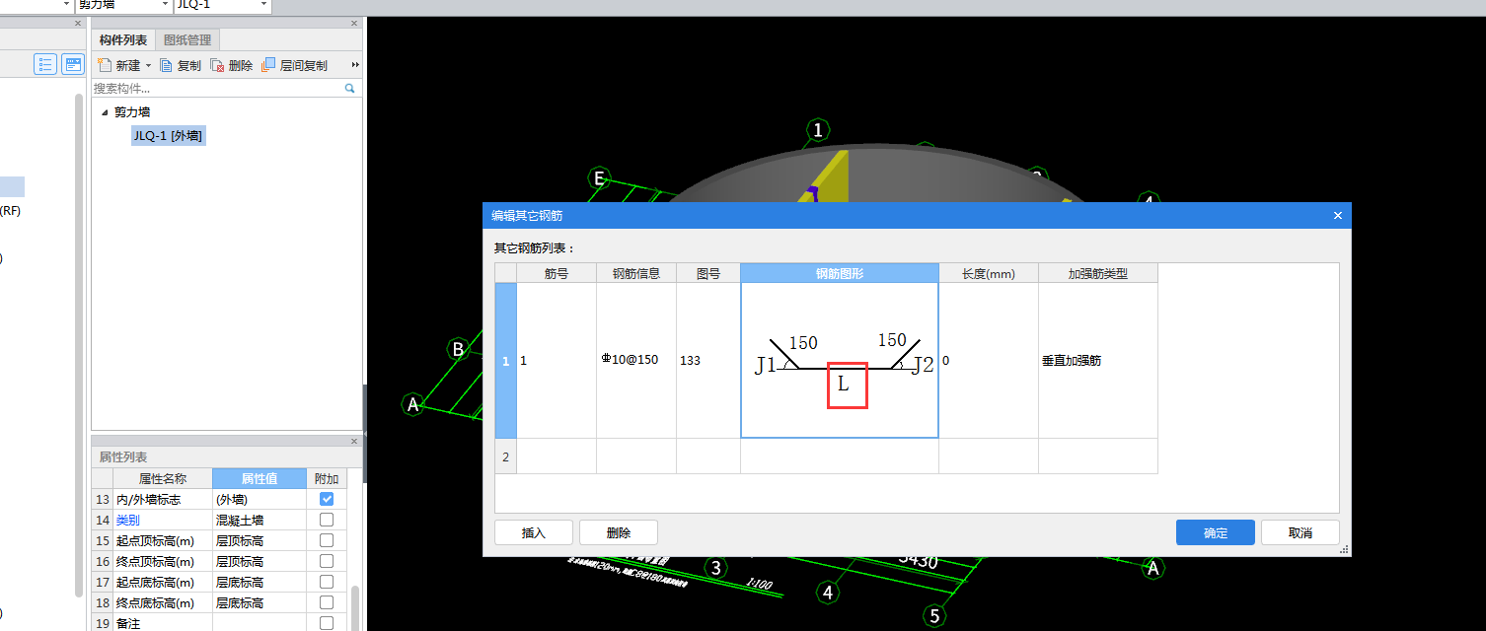Click axis bubble E in drawing
Screen dimensions: 1486x631
click(x=597, y=178)
